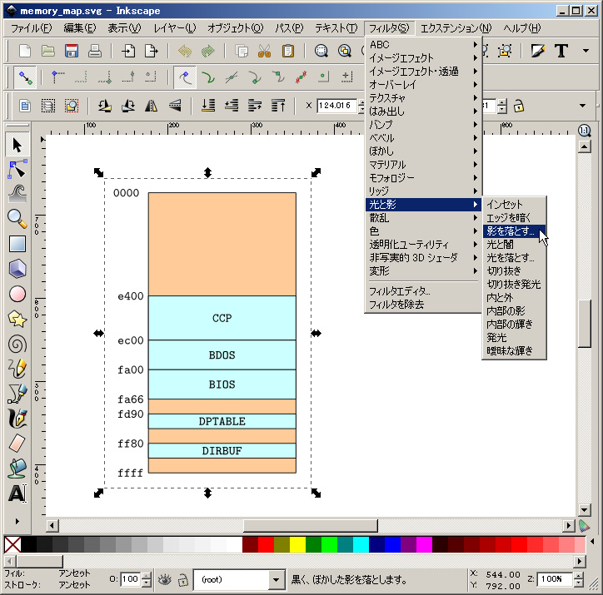This screenshot has width=603, height=595.
Task: Open commands toolbar overflow arrow
Action: click(586, 51)
